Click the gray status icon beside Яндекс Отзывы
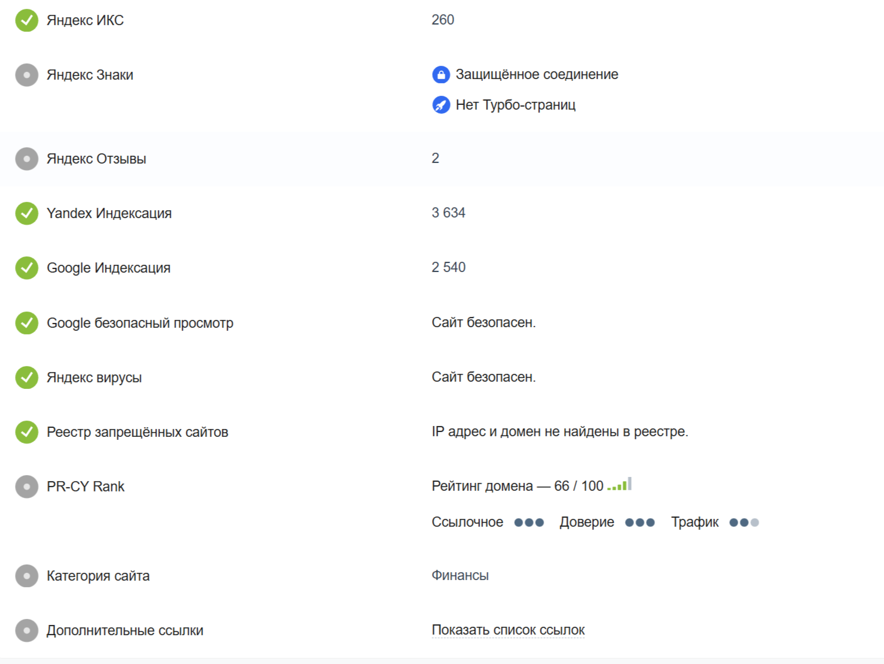Image resolution: width=884 pixels, height=664 pixels. pyautogui.click(x=26, y=159)
